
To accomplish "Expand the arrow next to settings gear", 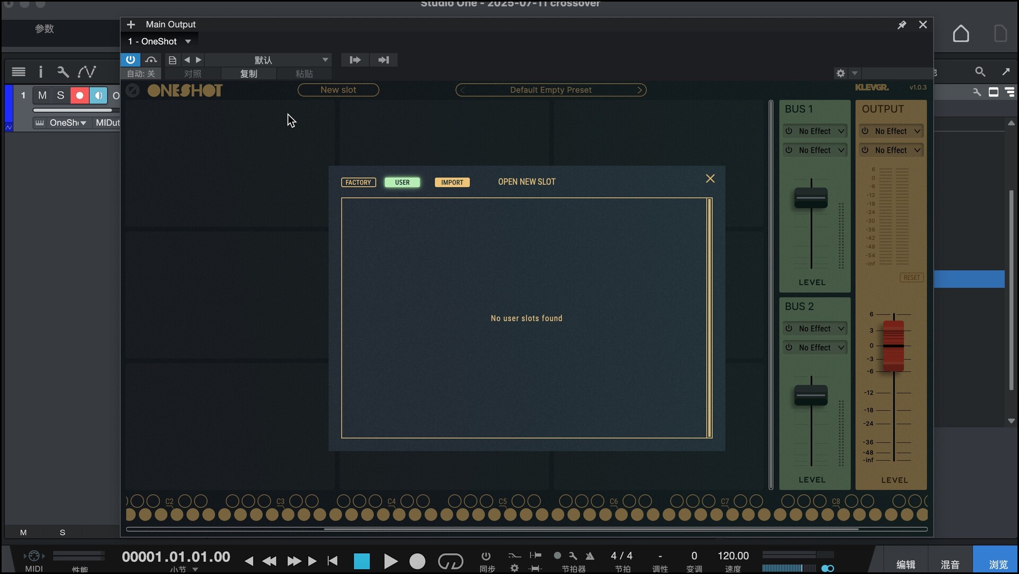I will 854,73.
